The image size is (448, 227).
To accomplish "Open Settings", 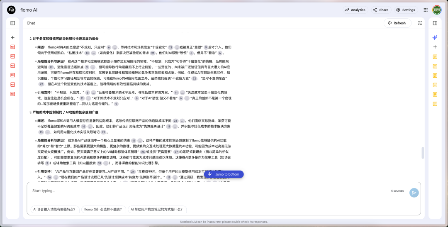I will [406, 10].
